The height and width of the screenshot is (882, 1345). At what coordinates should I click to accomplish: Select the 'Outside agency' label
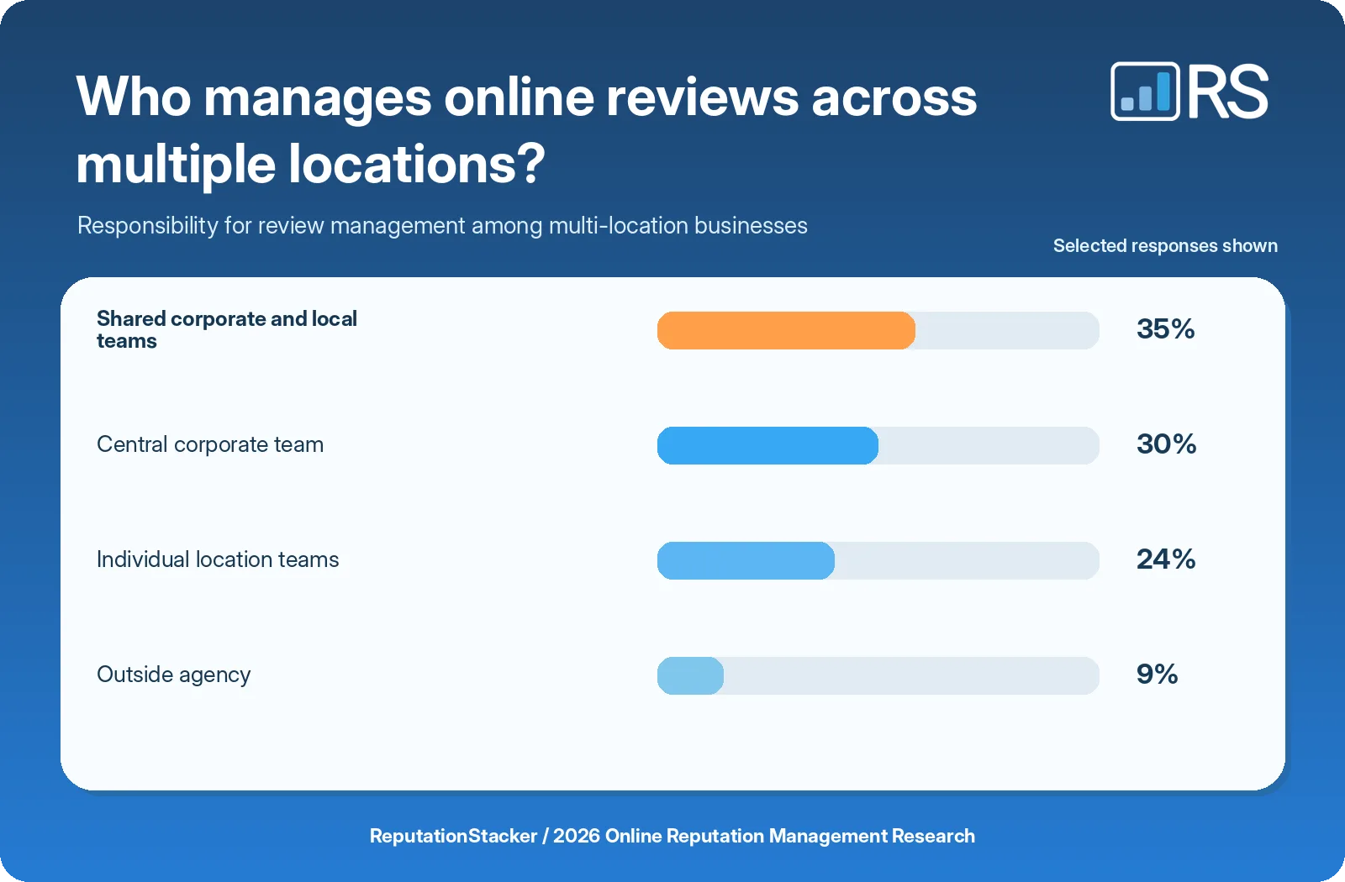tap(174, 675)
